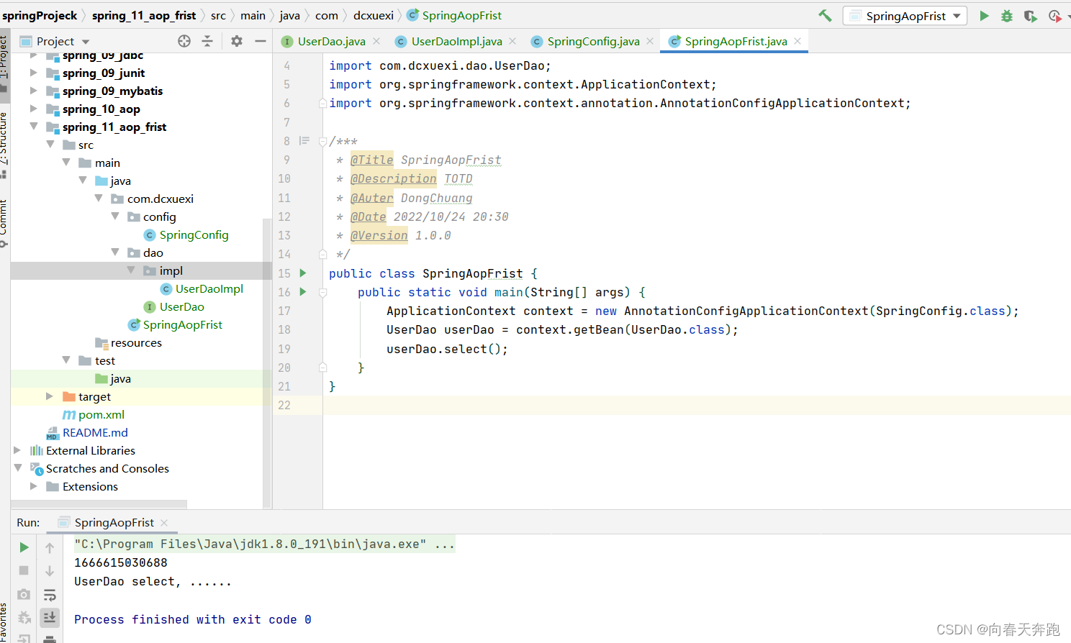
Task: Run SpringAopFrist with the toolbar play icon
Action: (x=984, y=16)
